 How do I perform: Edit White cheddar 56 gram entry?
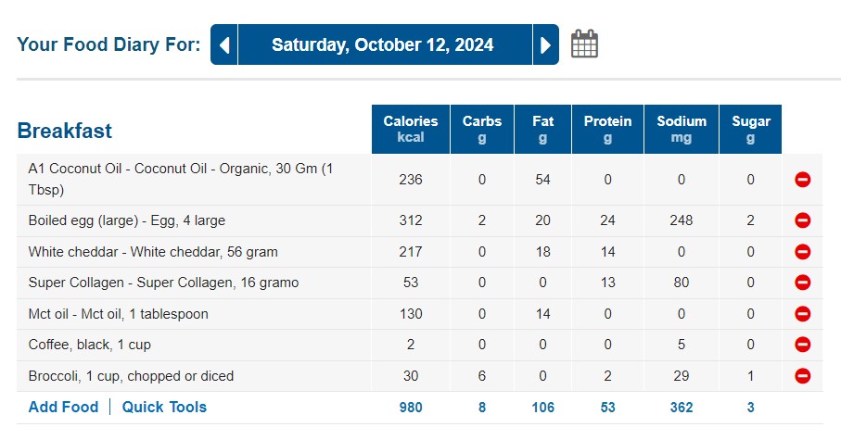(x=153, y=252)
